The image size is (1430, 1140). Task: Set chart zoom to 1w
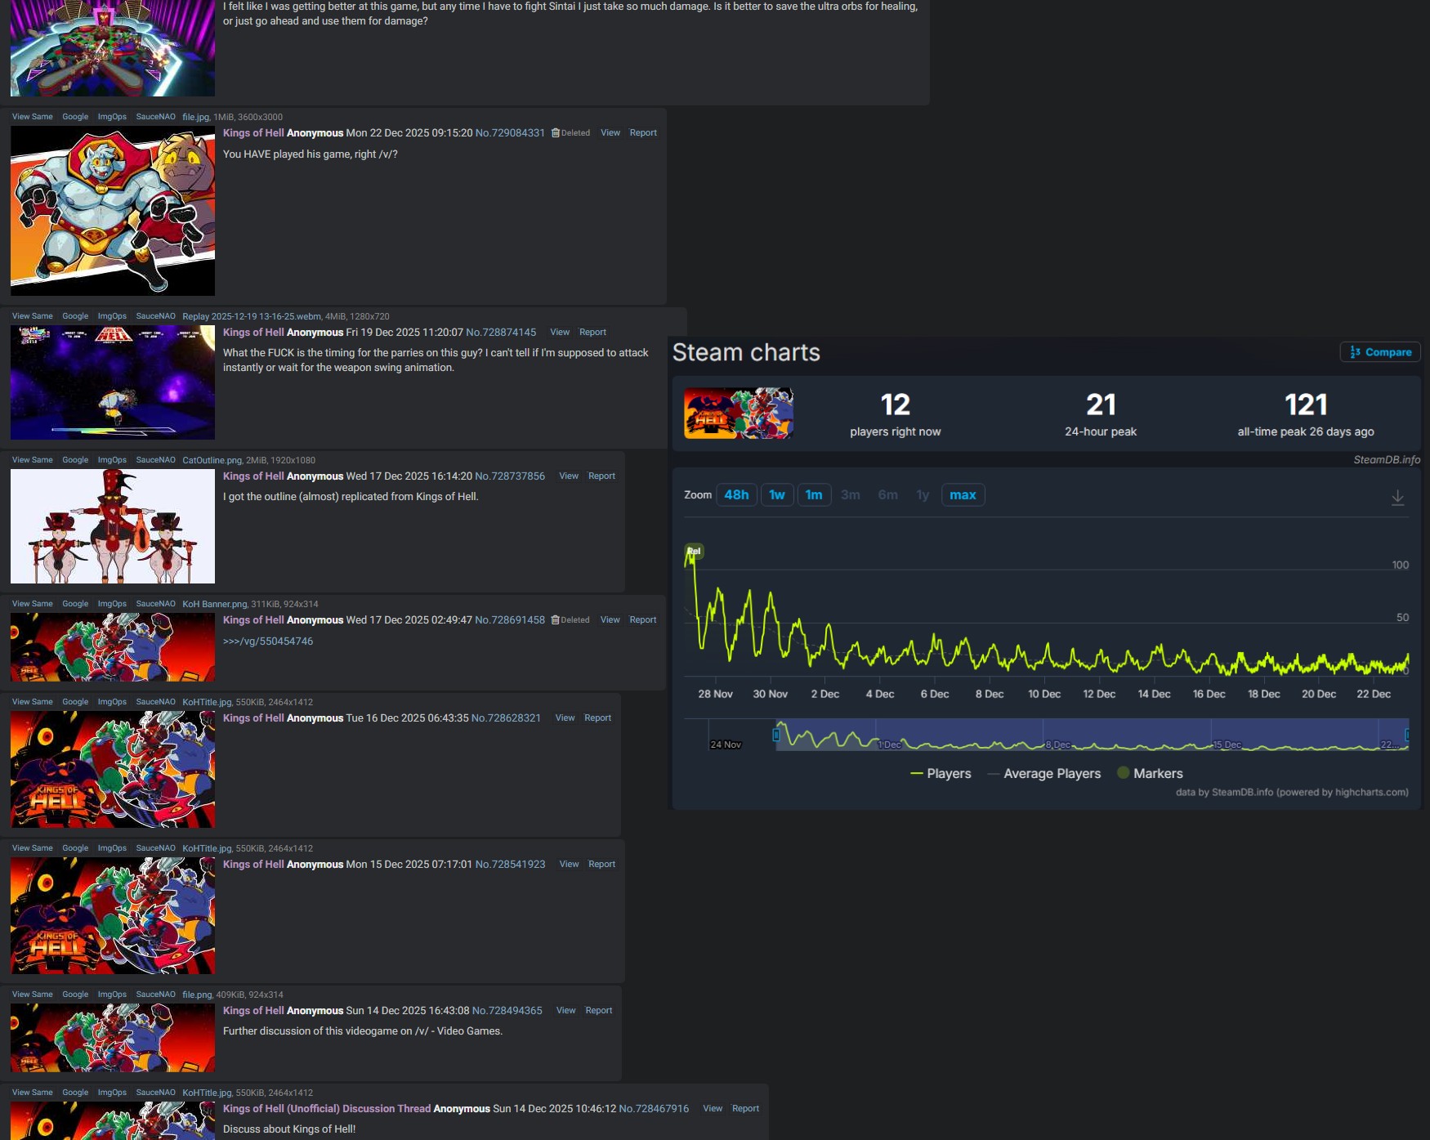(777, 495)
